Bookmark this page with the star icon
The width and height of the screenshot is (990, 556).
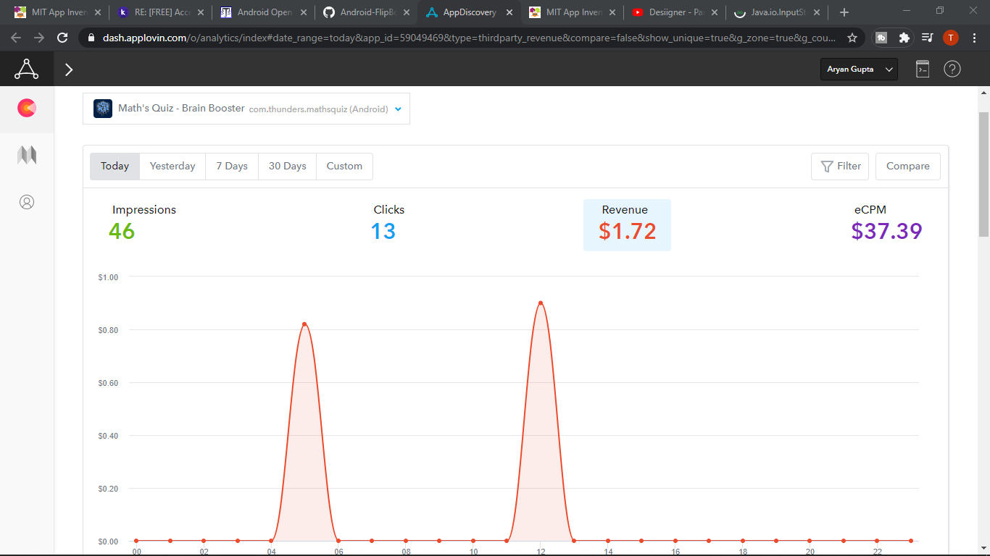(x=852, y=38)
